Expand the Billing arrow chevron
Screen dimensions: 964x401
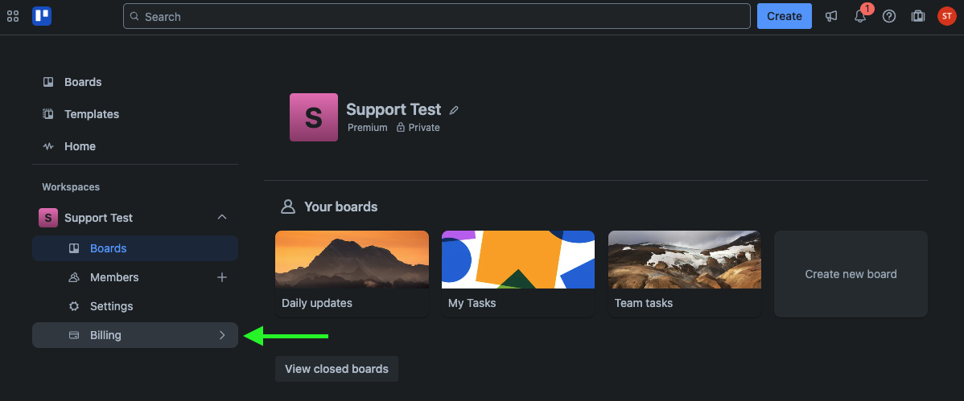[223, 335]
